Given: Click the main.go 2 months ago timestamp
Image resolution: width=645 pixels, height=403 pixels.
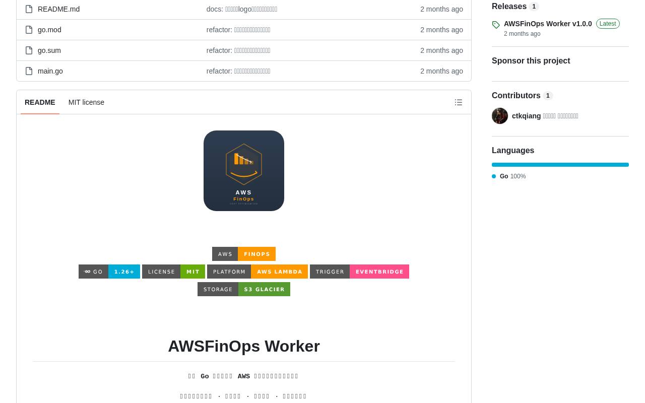Looking at the screenshot, I should (441, 71).
